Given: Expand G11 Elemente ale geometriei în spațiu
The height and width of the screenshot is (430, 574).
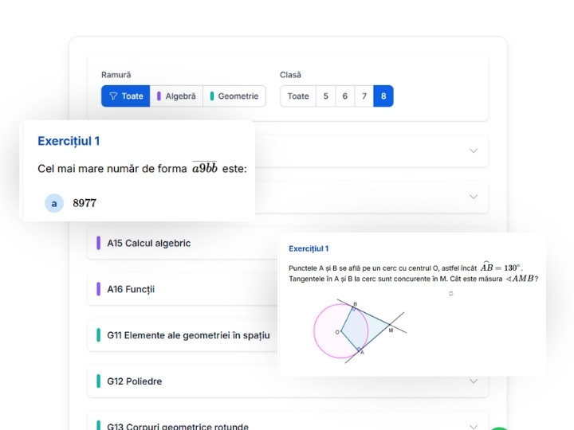Looking at the screenshot, I should [x=188, y=335].
